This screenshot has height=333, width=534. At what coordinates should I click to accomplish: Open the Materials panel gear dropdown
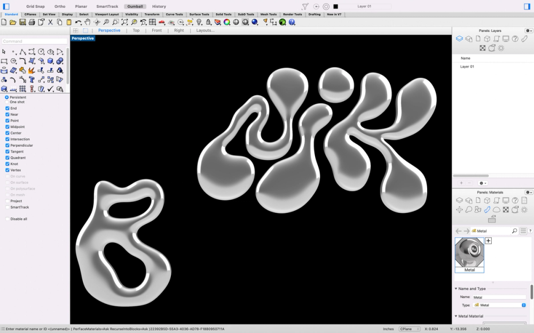(x=529, y=192)
